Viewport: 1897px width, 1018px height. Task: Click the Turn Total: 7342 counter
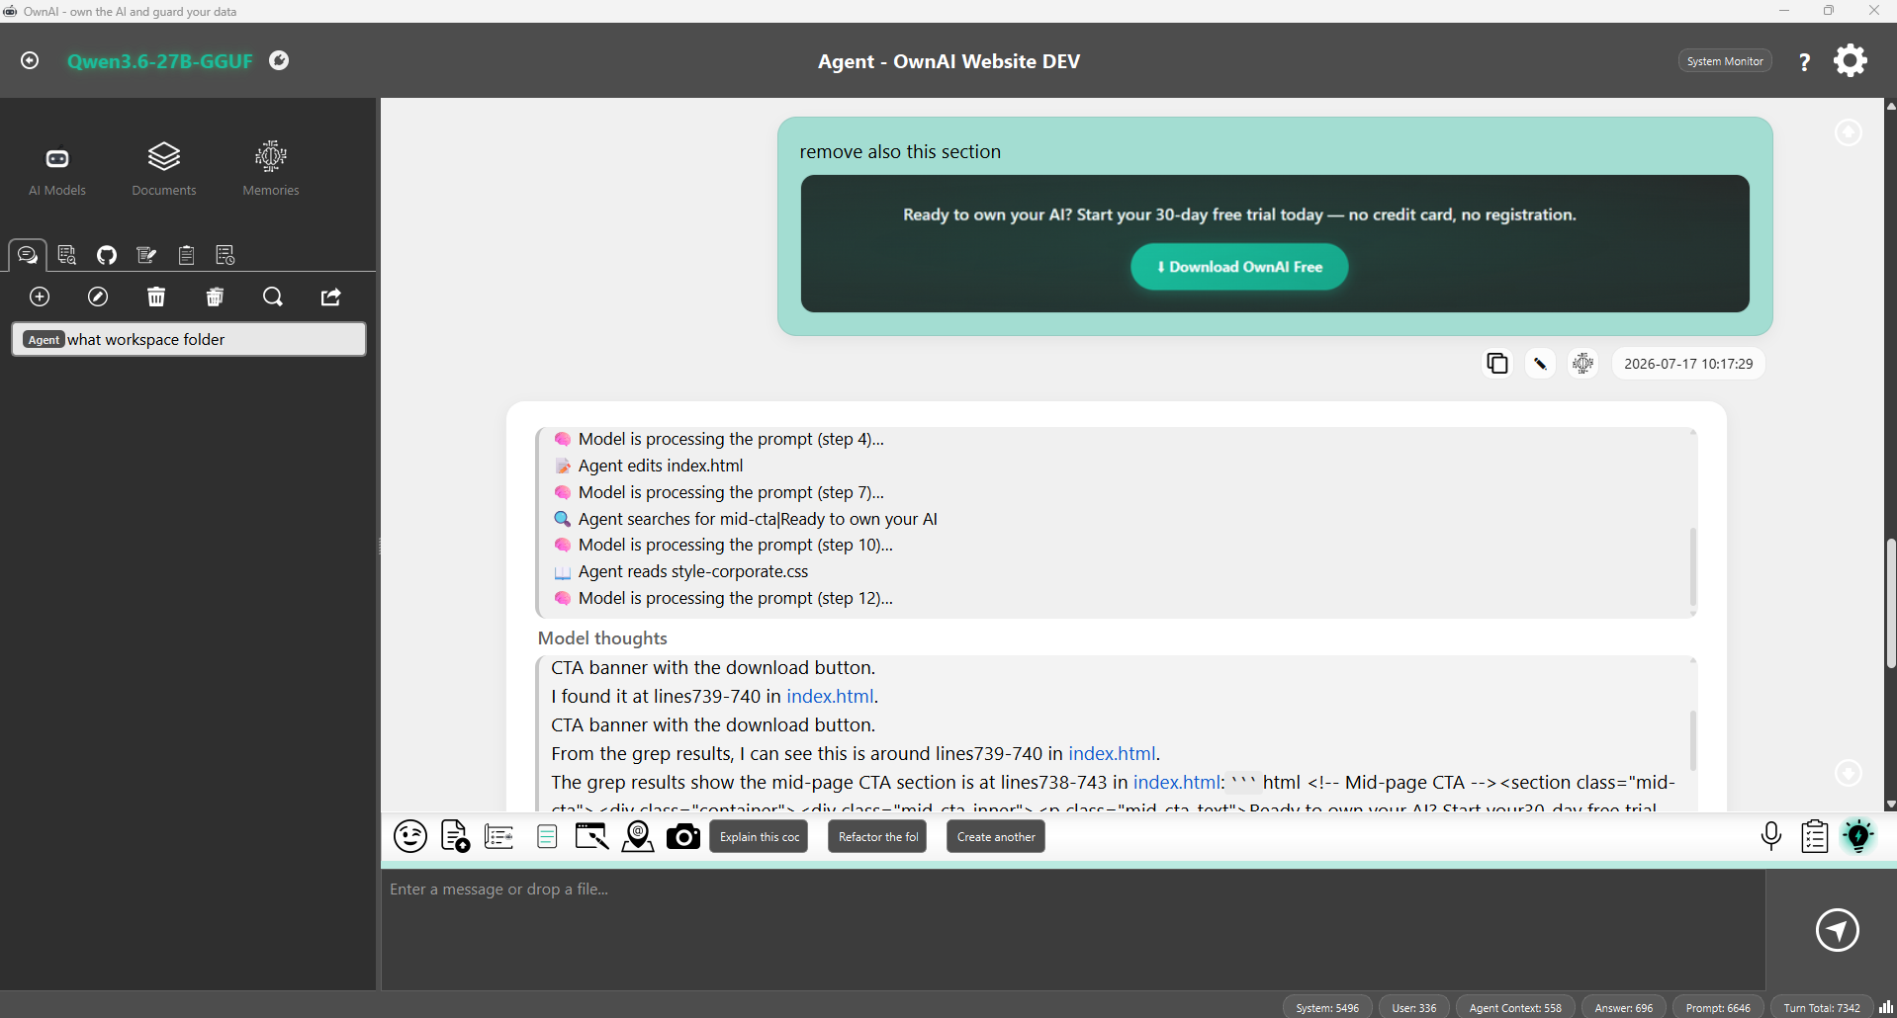pos(1822,1007)
